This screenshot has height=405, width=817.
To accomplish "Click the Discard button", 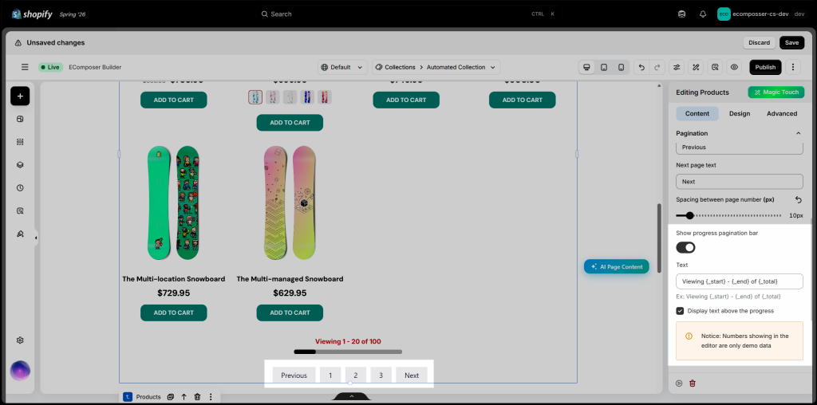I will coord(760,43).
